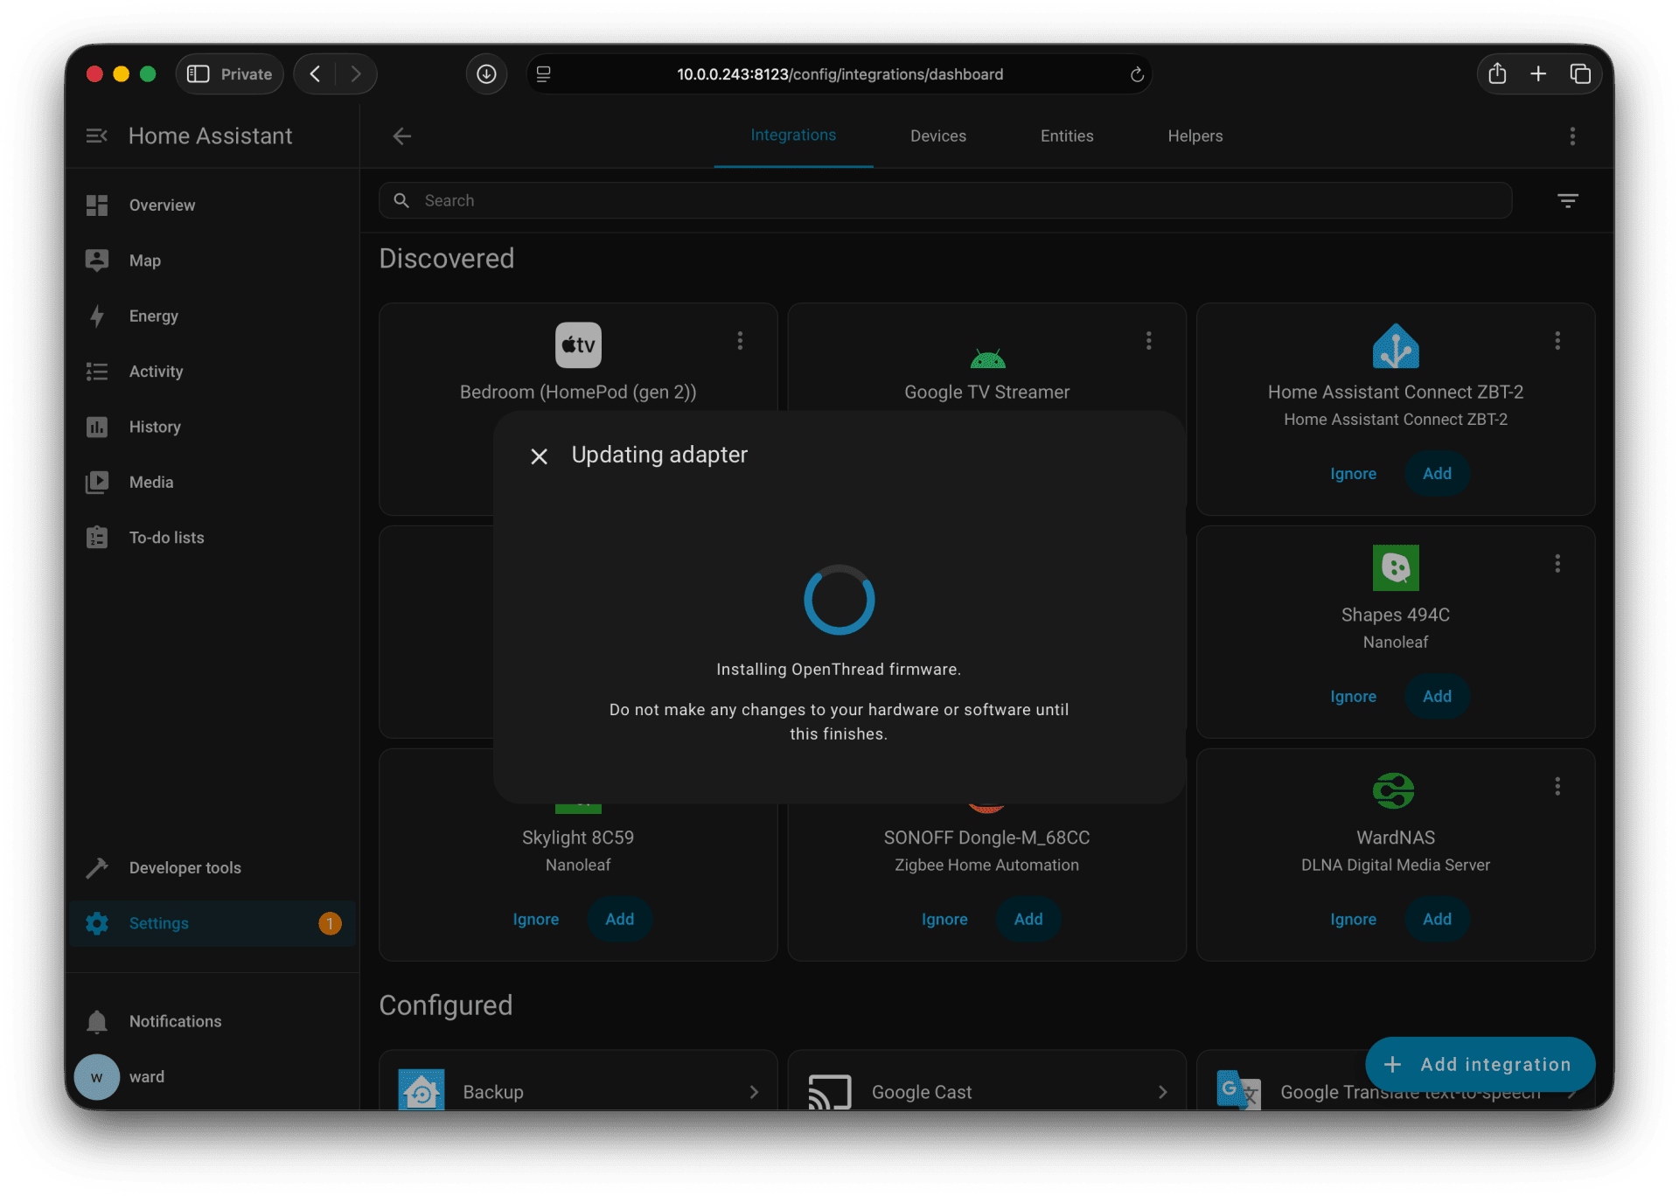Click the firmware installation progress spinner
The height and width of the screenshot is (1196, 1679).
click(x=839, y=600)
